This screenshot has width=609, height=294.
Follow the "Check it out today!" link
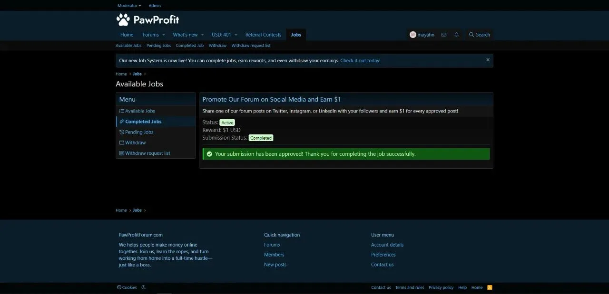click(x=360, y=60)
